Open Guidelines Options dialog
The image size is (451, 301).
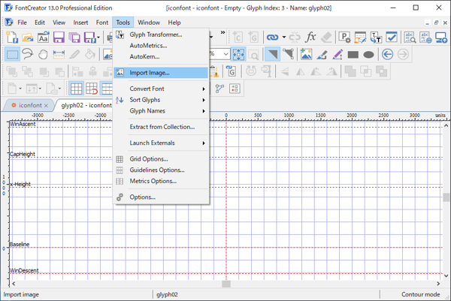coord(161,170)
